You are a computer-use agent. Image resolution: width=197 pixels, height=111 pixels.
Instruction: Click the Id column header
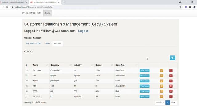pos(28,65)
